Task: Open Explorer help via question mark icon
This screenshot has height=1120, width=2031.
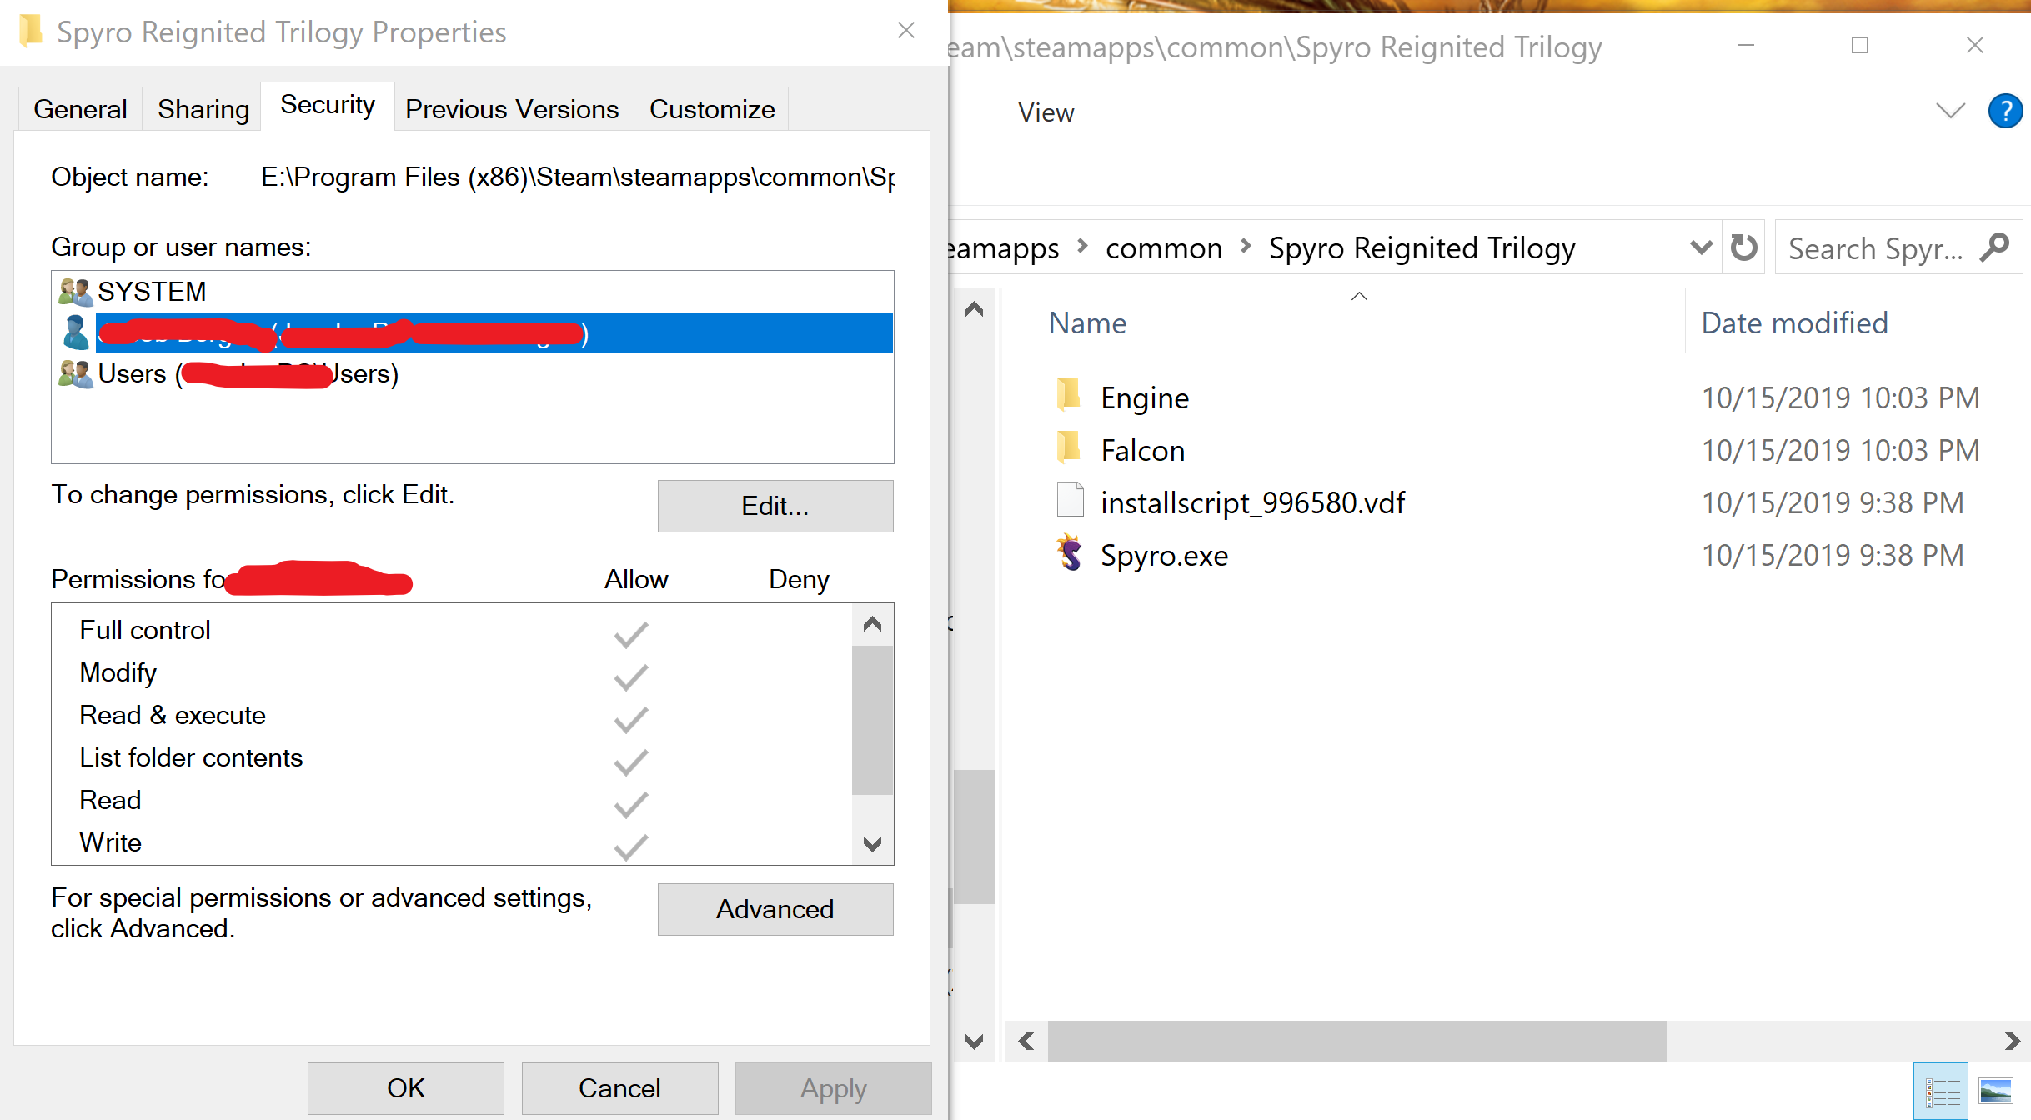Action: point(2005,111)
